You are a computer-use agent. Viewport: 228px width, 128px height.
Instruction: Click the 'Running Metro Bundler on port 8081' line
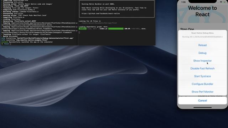coord(98,4)
